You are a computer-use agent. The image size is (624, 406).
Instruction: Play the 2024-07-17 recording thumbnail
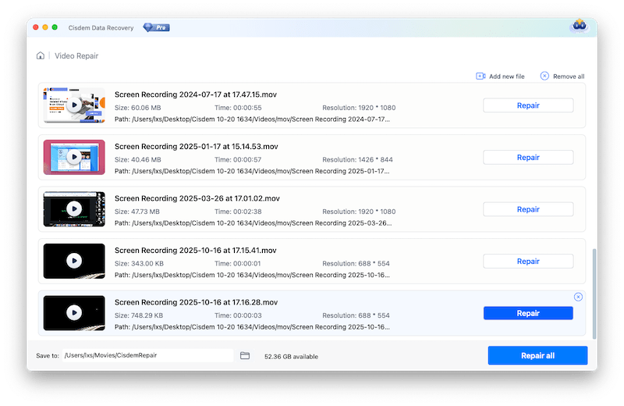(74, 105)
